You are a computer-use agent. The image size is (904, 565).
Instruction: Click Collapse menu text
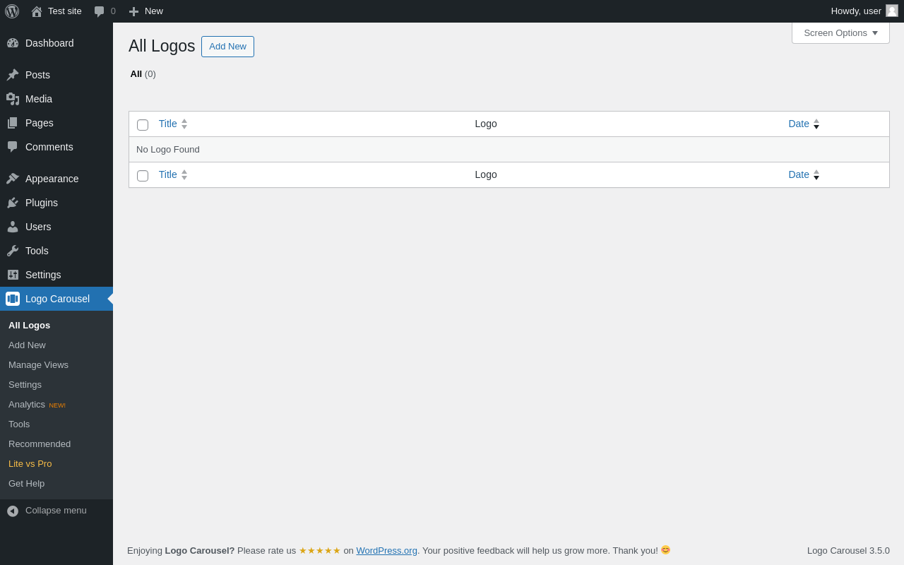(56, 510)
